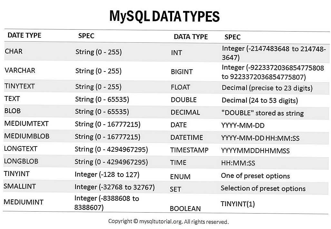The height and width of the screenshot is (229, 331).
Task: Click the DATE TYPE column header
Action: [x=24, y=35]
